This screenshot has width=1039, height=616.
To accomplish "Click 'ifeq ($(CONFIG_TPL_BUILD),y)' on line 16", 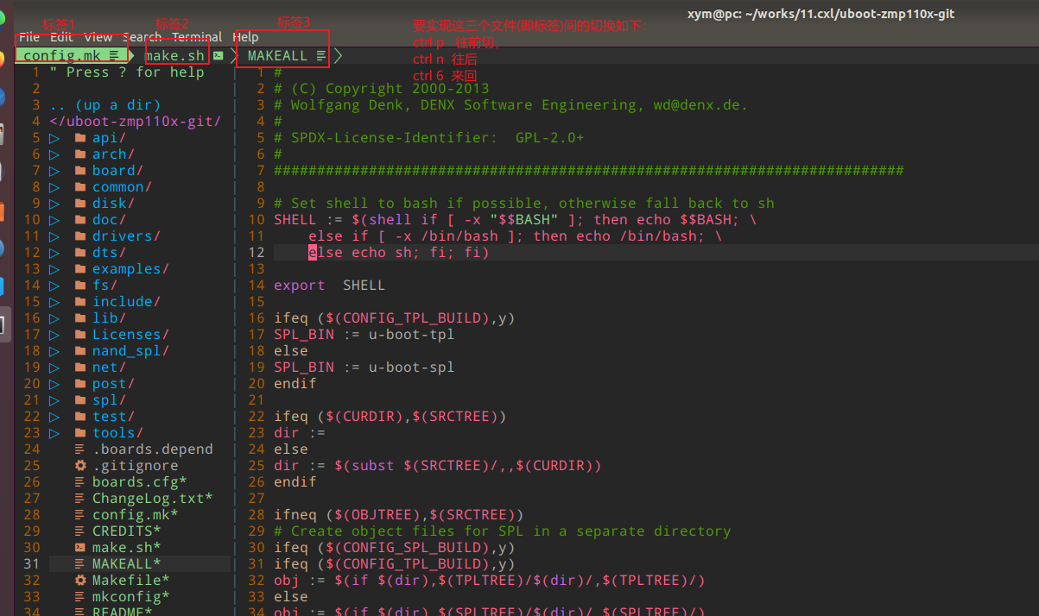I will (x=394, y=318).
